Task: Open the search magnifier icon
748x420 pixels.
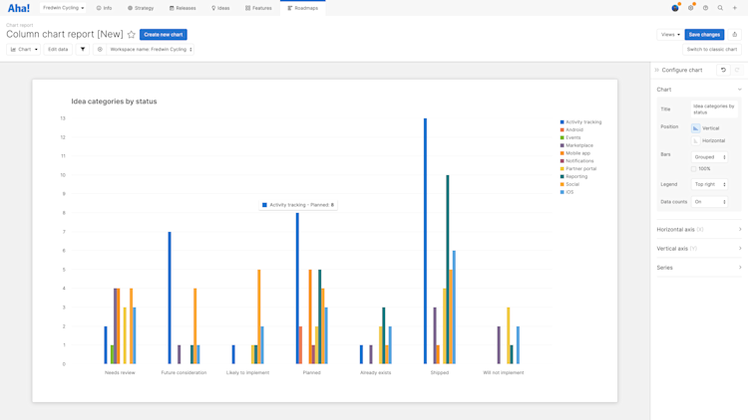Action: tap(720, 8)
